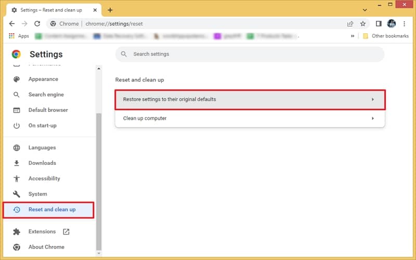Open the Apps shortcut icon

click(x=11, y=36)
